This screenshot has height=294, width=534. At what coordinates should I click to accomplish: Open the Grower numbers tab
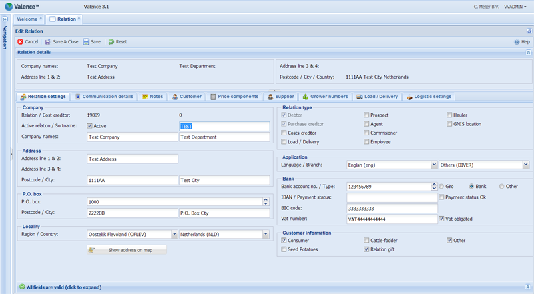point(326,97)
